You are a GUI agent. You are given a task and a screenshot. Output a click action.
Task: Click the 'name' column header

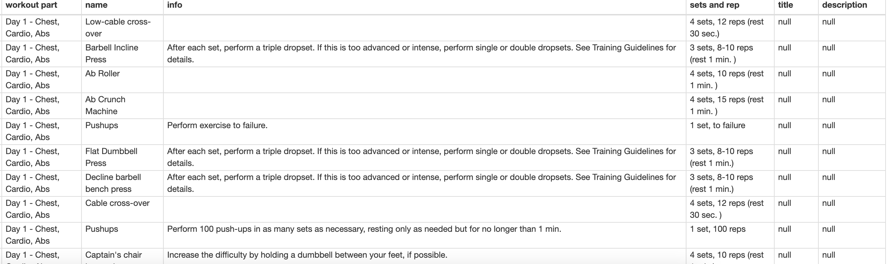[96, 5]
